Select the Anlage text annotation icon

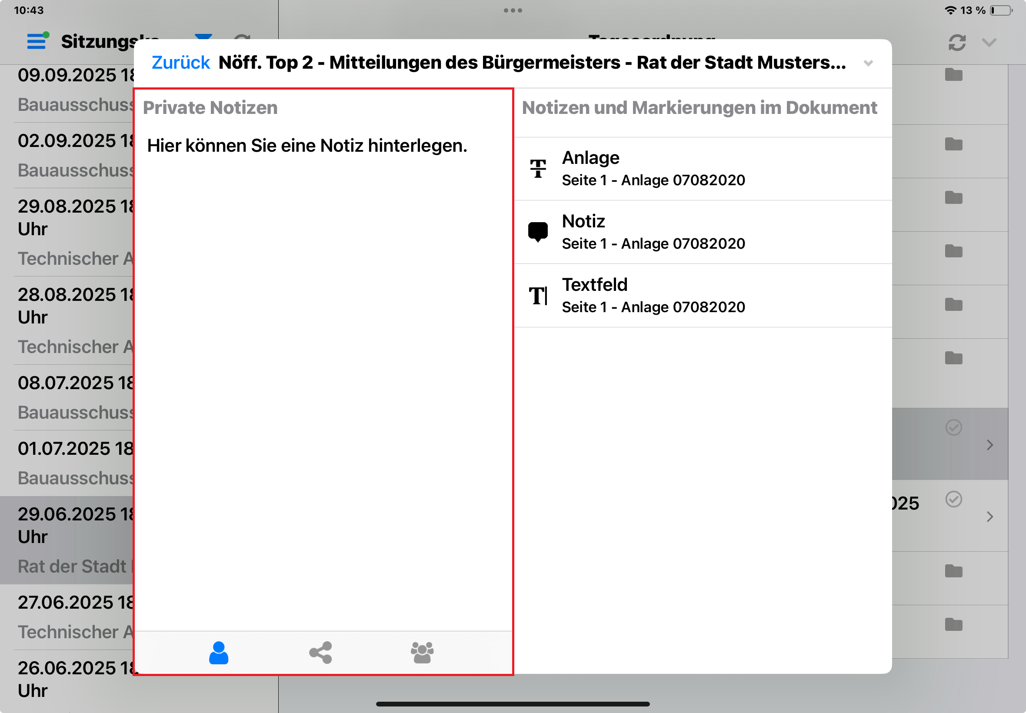[538, 168]
